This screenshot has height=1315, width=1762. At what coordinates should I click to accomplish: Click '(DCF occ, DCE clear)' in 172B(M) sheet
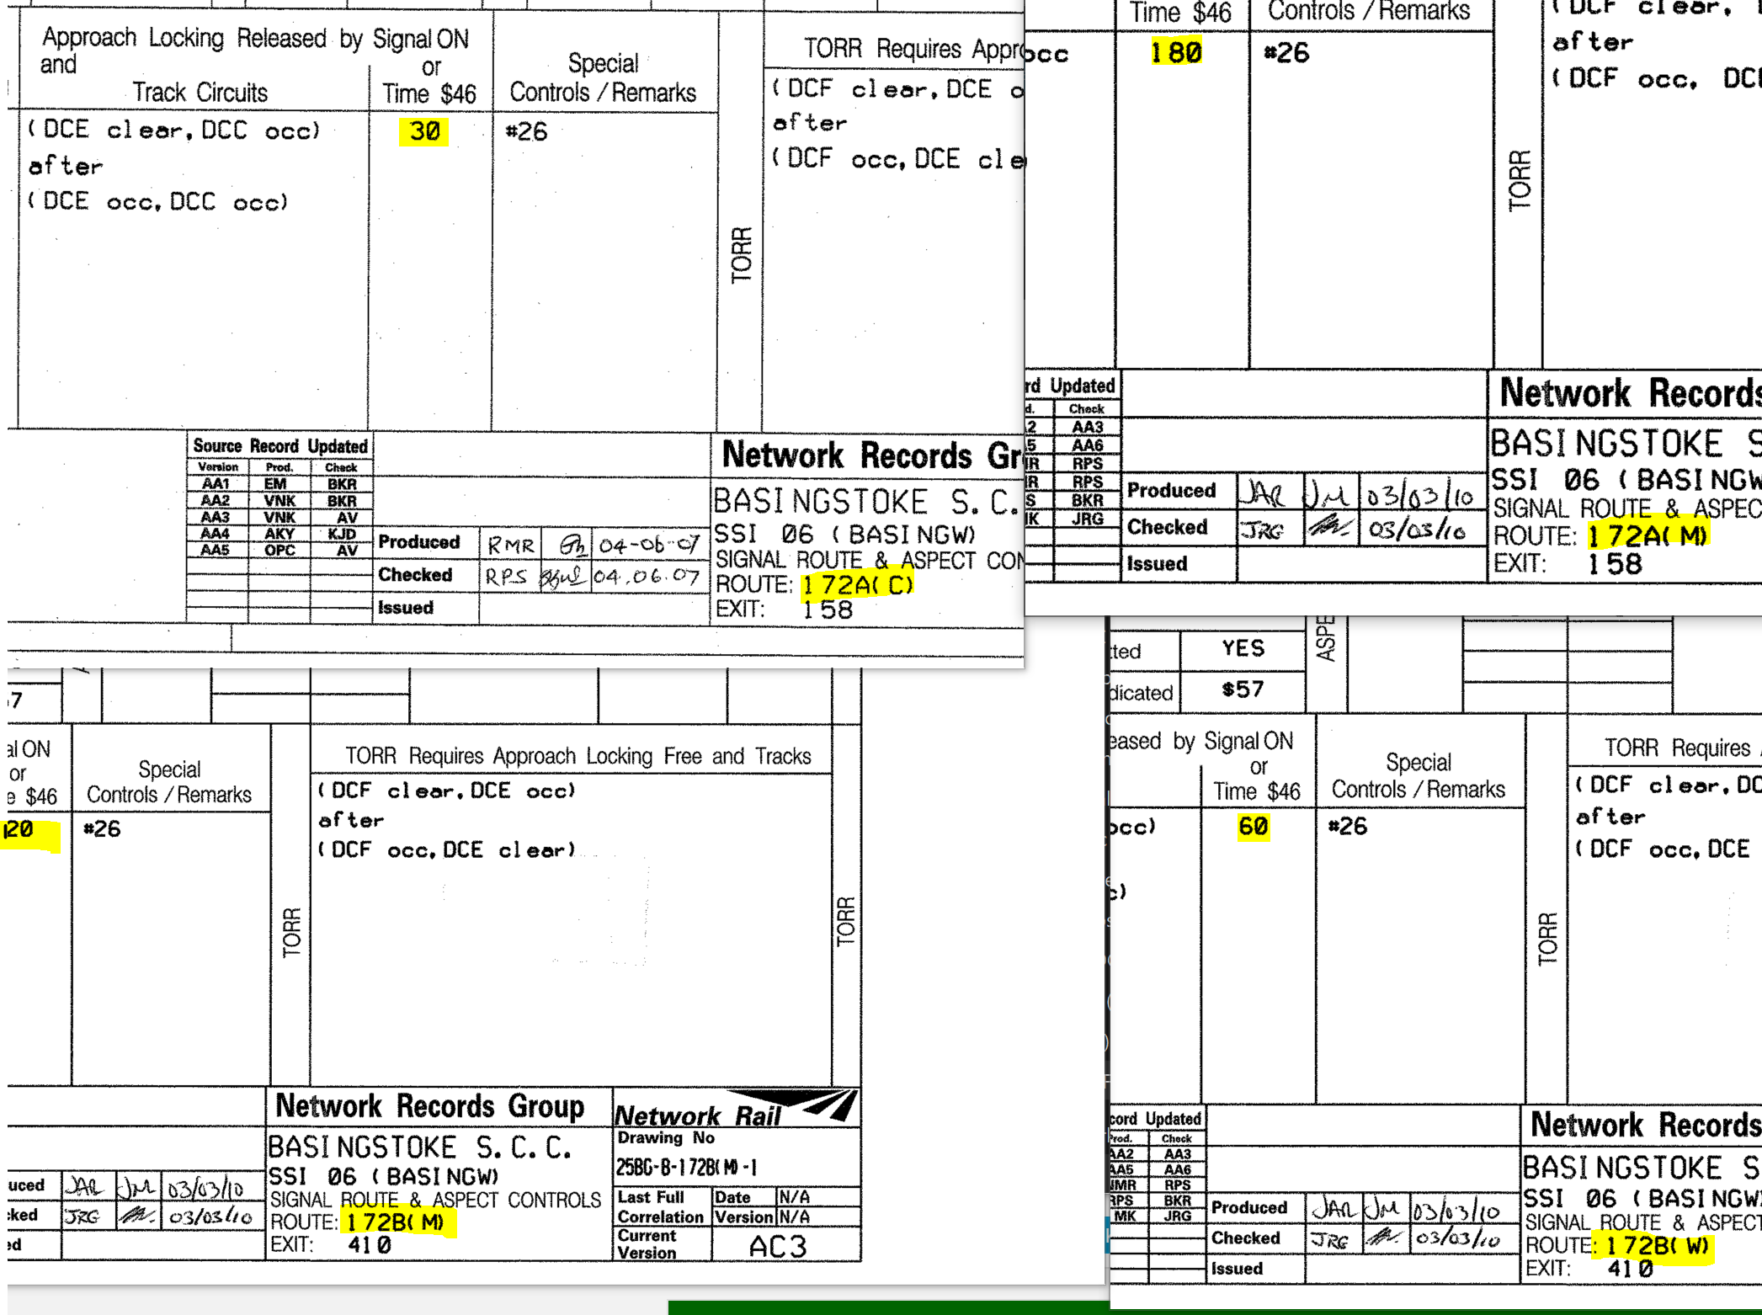point(446,850)
